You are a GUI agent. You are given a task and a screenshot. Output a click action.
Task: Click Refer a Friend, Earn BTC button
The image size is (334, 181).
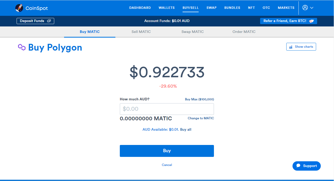tap(289, 21)
